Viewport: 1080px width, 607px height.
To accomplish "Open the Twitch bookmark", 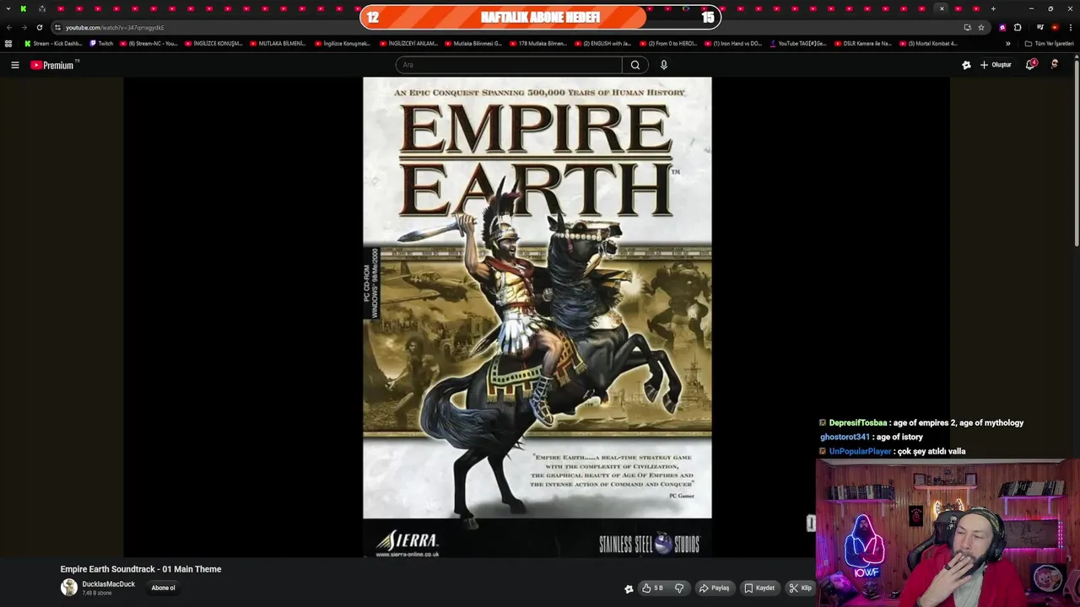I will tap(101, 44).
